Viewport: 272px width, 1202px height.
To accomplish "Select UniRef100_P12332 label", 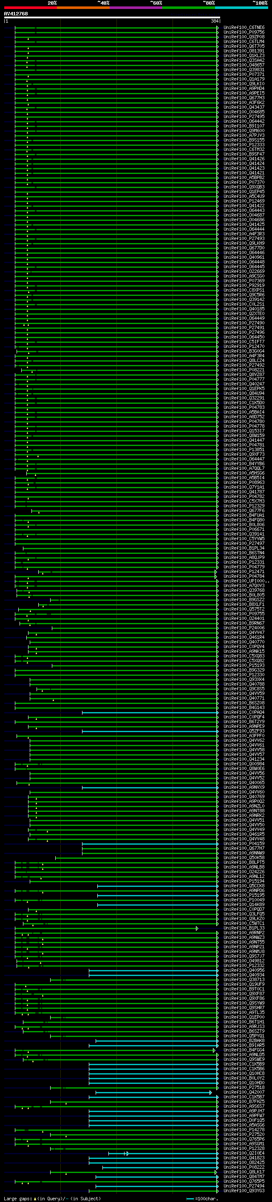I will 244,966.
